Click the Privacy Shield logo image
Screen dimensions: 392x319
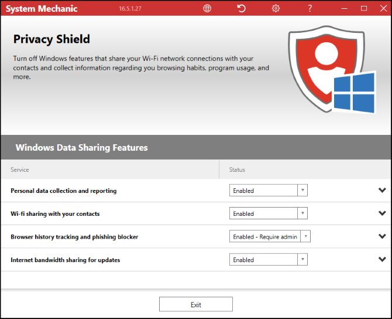coord(332,69)
